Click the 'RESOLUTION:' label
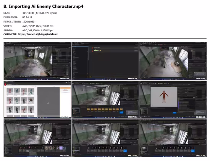Image resolution: width=210 pixels, height=161 pixels. point(12,22)
